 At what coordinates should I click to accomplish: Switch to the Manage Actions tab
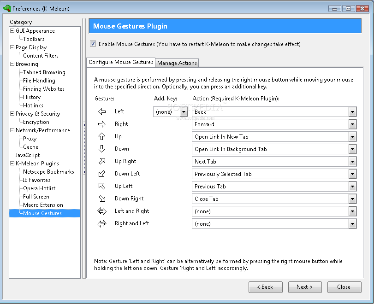(177, 63)
